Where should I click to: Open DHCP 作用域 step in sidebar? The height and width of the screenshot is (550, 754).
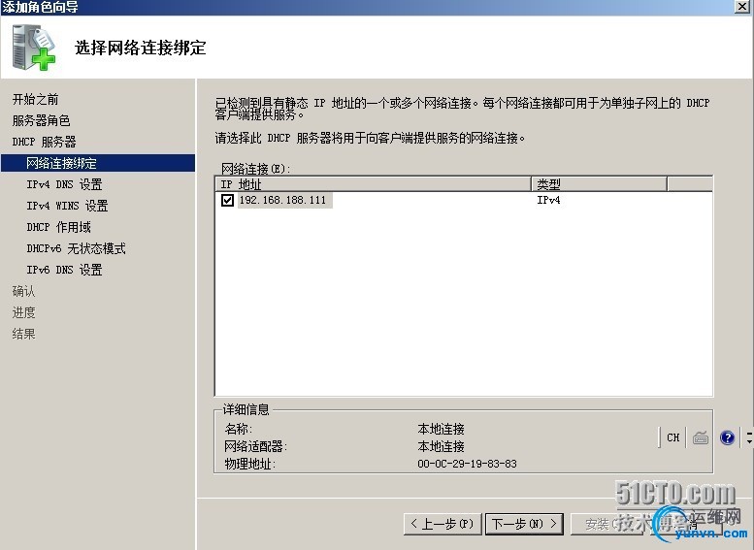58,227
